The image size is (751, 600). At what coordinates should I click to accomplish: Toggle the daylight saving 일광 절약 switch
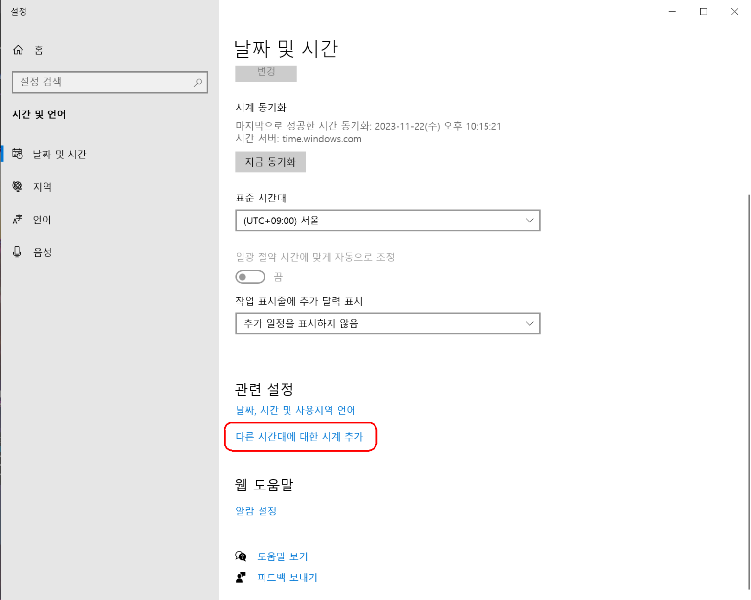coord(250,277)
